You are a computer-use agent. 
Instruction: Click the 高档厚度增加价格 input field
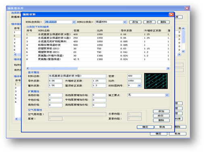click(99, 105)
